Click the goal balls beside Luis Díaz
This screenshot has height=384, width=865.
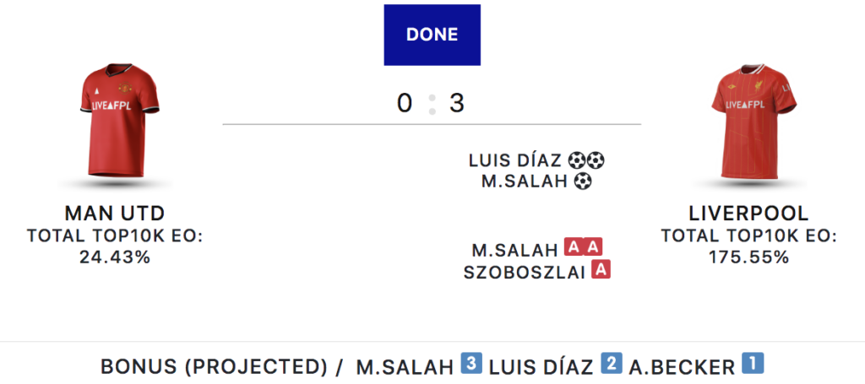click(x=586, y=160)
